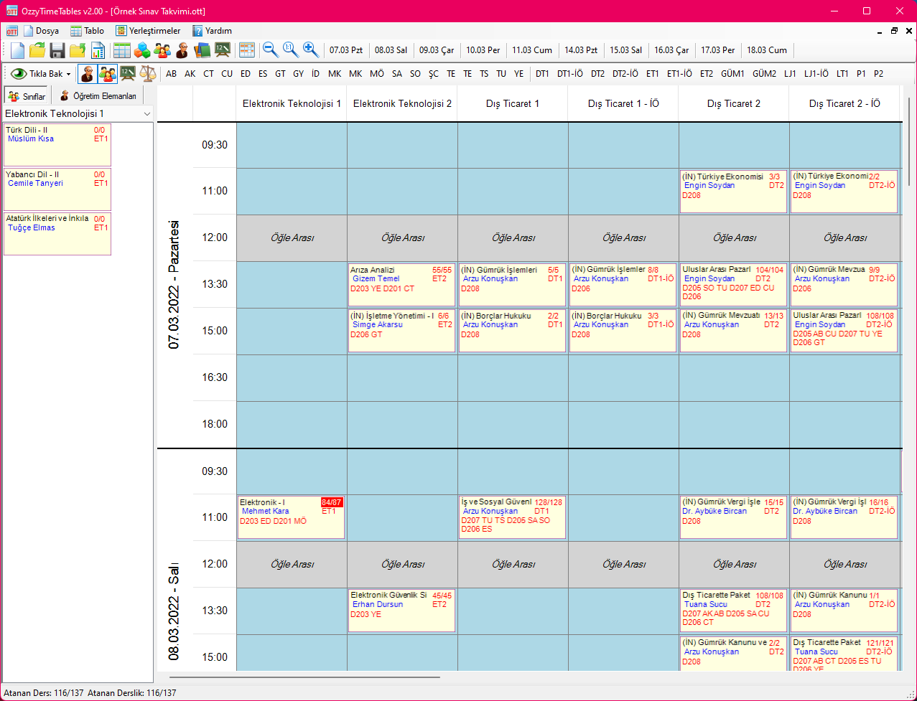Toggle the teacher view button in second toolbar

[88, 73]
